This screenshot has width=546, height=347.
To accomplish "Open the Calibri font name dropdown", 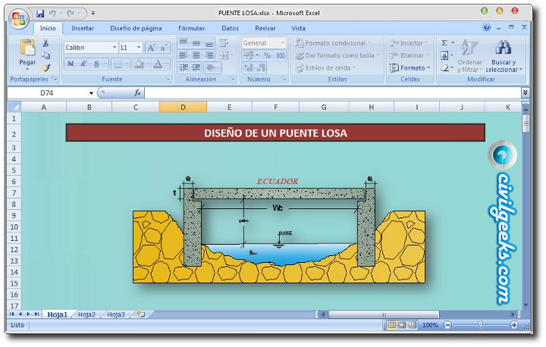I will coord(114,47).
